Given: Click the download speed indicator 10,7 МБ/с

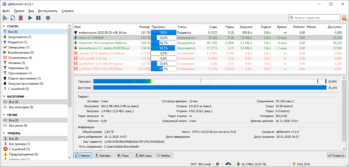Looking at the screenshot, I should click(x=251, y=164).
